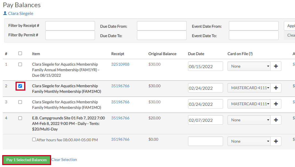This screenshot has width=295, height=167.
Task: Open receipt 32510988 link
Action: click(120, 64)
